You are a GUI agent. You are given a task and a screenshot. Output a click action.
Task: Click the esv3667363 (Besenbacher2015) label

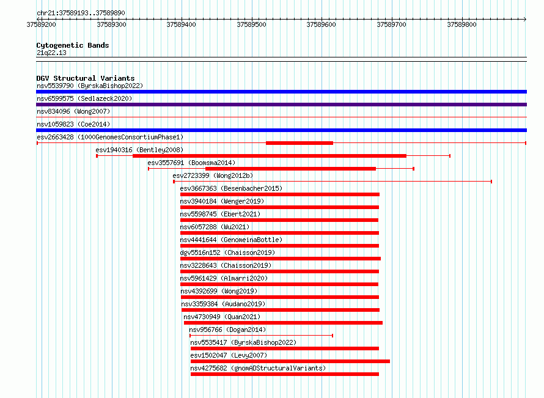pyautogui.click(x=231, y=188)
